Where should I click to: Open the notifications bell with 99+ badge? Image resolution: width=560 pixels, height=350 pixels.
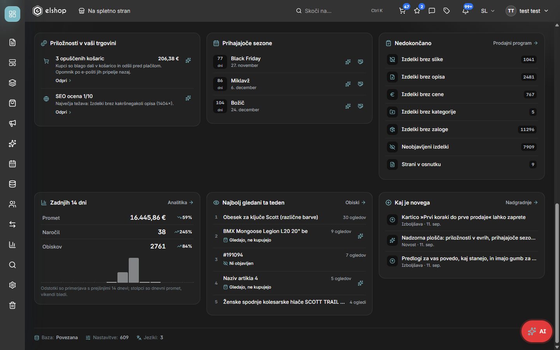click(465, 11)
